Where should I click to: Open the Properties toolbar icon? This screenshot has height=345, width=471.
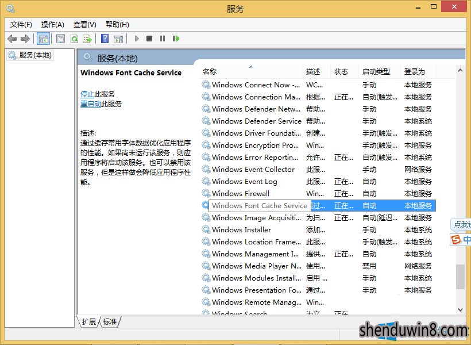[61, 39]
